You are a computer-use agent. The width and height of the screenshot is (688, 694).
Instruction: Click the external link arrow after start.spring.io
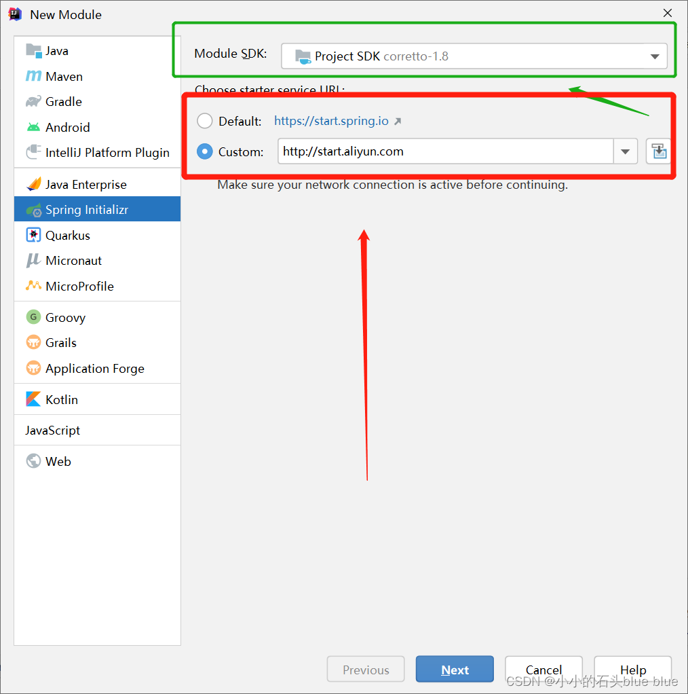tap(398, 122)
